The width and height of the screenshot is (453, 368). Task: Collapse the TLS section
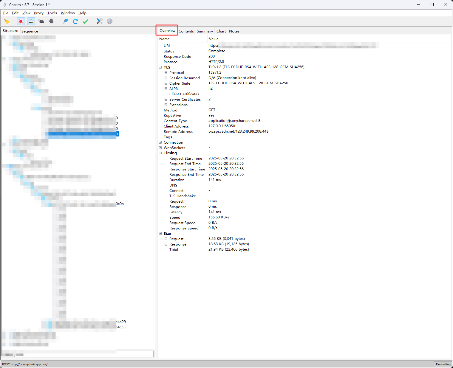(x=160, y=67)
